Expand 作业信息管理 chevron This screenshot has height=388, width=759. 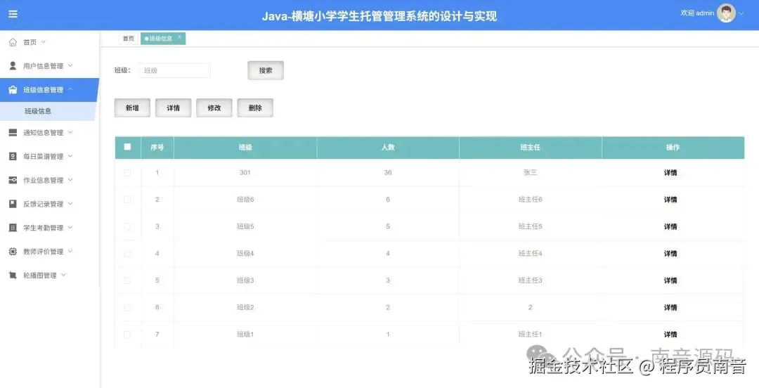pos(70,180)
